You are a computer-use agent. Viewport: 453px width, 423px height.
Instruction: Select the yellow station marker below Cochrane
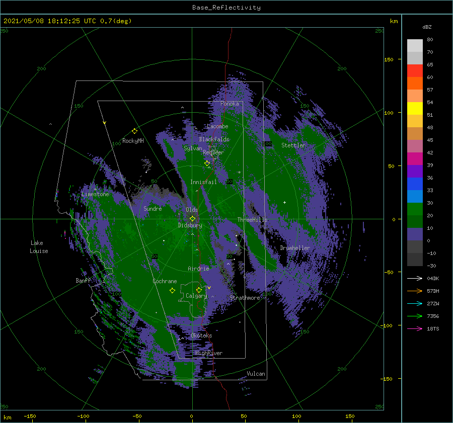pyautogui.click(x=172, y=291)
